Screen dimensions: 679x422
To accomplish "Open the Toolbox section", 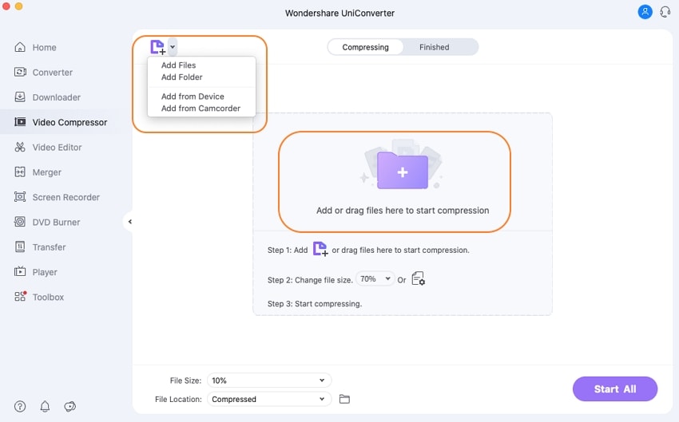I will [x=39, y=297].
